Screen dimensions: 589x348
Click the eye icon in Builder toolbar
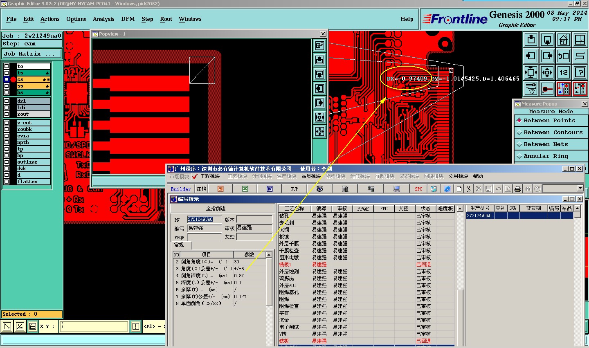[320, 189]
